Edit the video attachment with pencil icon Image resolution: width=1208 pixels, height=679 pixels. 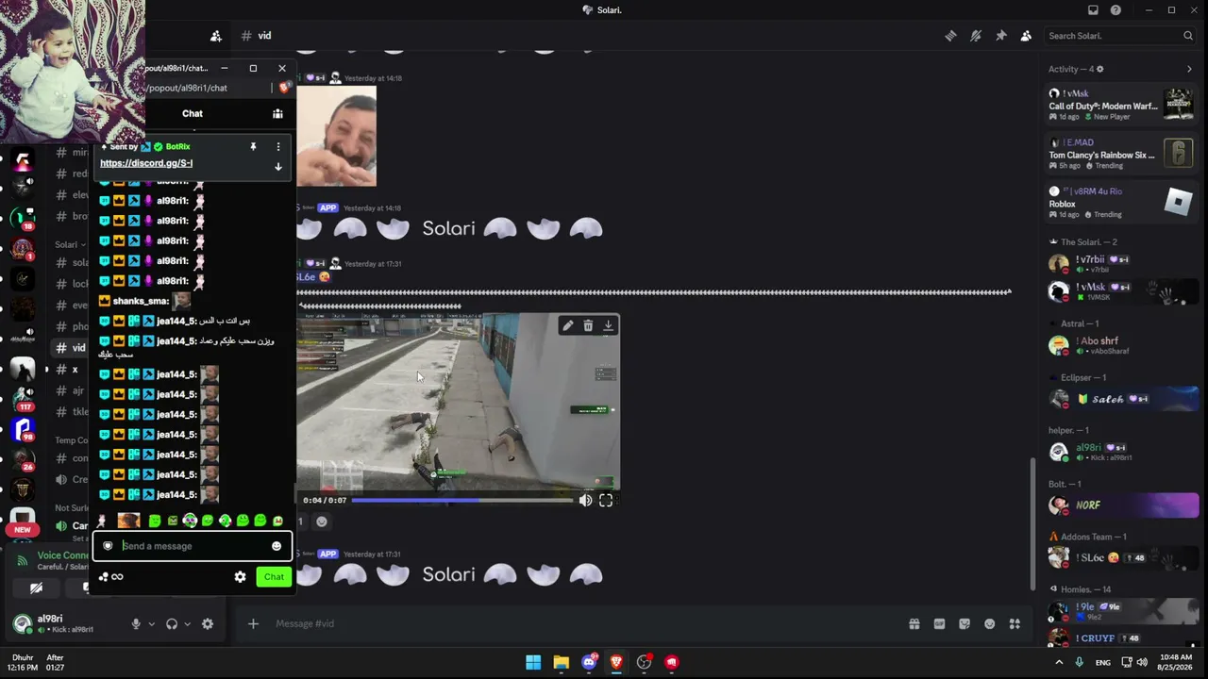pos(567,325)
